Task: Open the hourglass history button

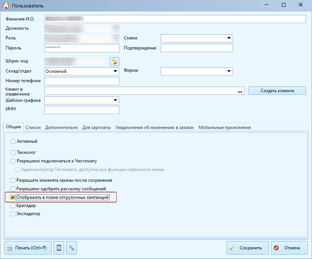Action: pyautogui.click(x=59, y=248)
